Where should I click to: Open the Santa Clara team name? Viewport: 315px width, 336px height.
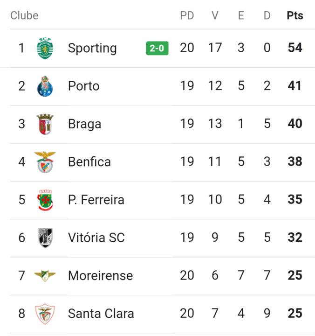pyautogui.click(x=101, y=313)
